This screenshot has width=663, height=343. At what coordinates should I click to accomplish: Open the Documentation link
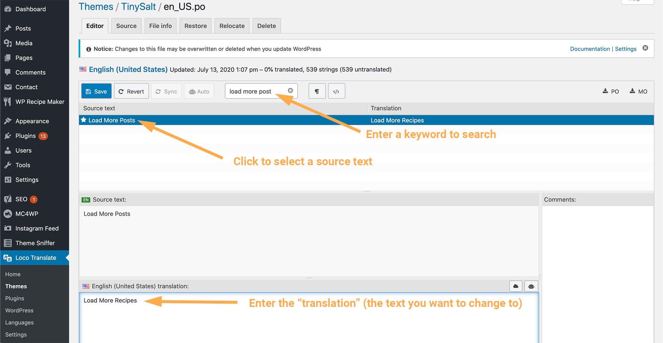[590, 49]
